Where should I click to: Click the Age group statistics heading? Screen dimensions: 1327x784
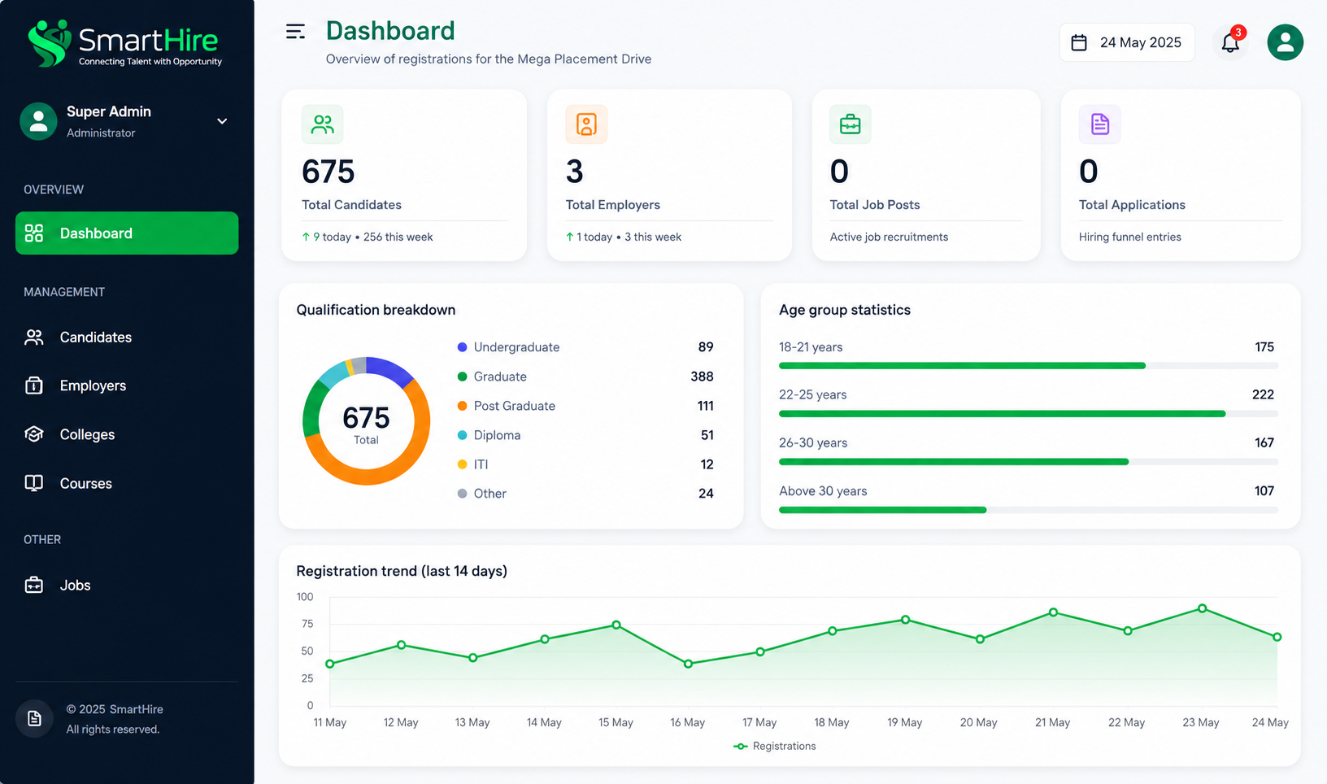845,310
